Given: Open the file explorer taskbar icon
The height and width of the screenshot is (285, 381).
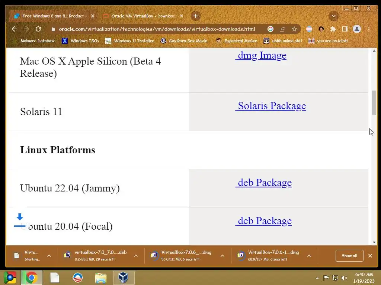Looking at the screenshot, I should coord(100,278).
